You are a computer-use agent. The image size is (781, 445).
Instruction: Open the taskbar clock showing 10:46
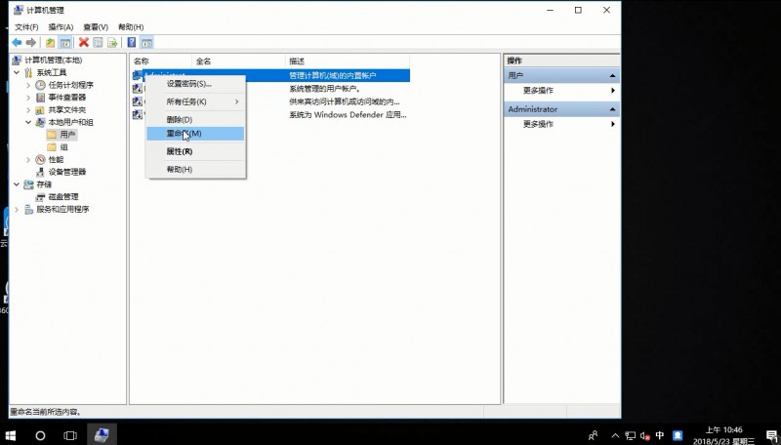click(723, 435)
